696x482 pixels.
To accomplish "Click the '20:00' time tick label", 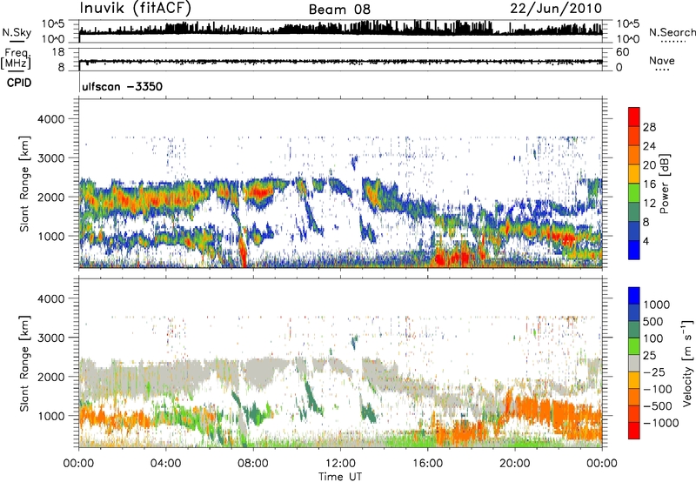I will coord(514,464).
